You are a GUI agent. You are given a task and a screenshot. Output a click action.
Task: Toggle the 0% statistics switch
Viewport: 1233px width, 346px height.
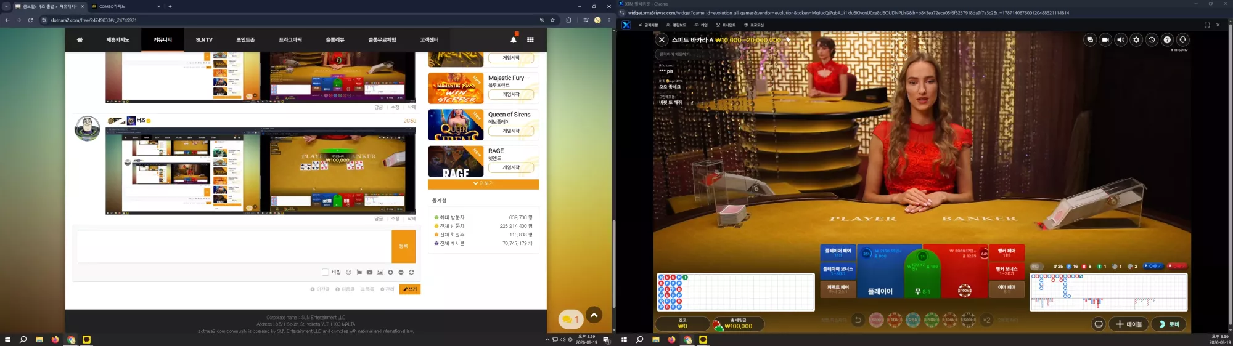1038,266
